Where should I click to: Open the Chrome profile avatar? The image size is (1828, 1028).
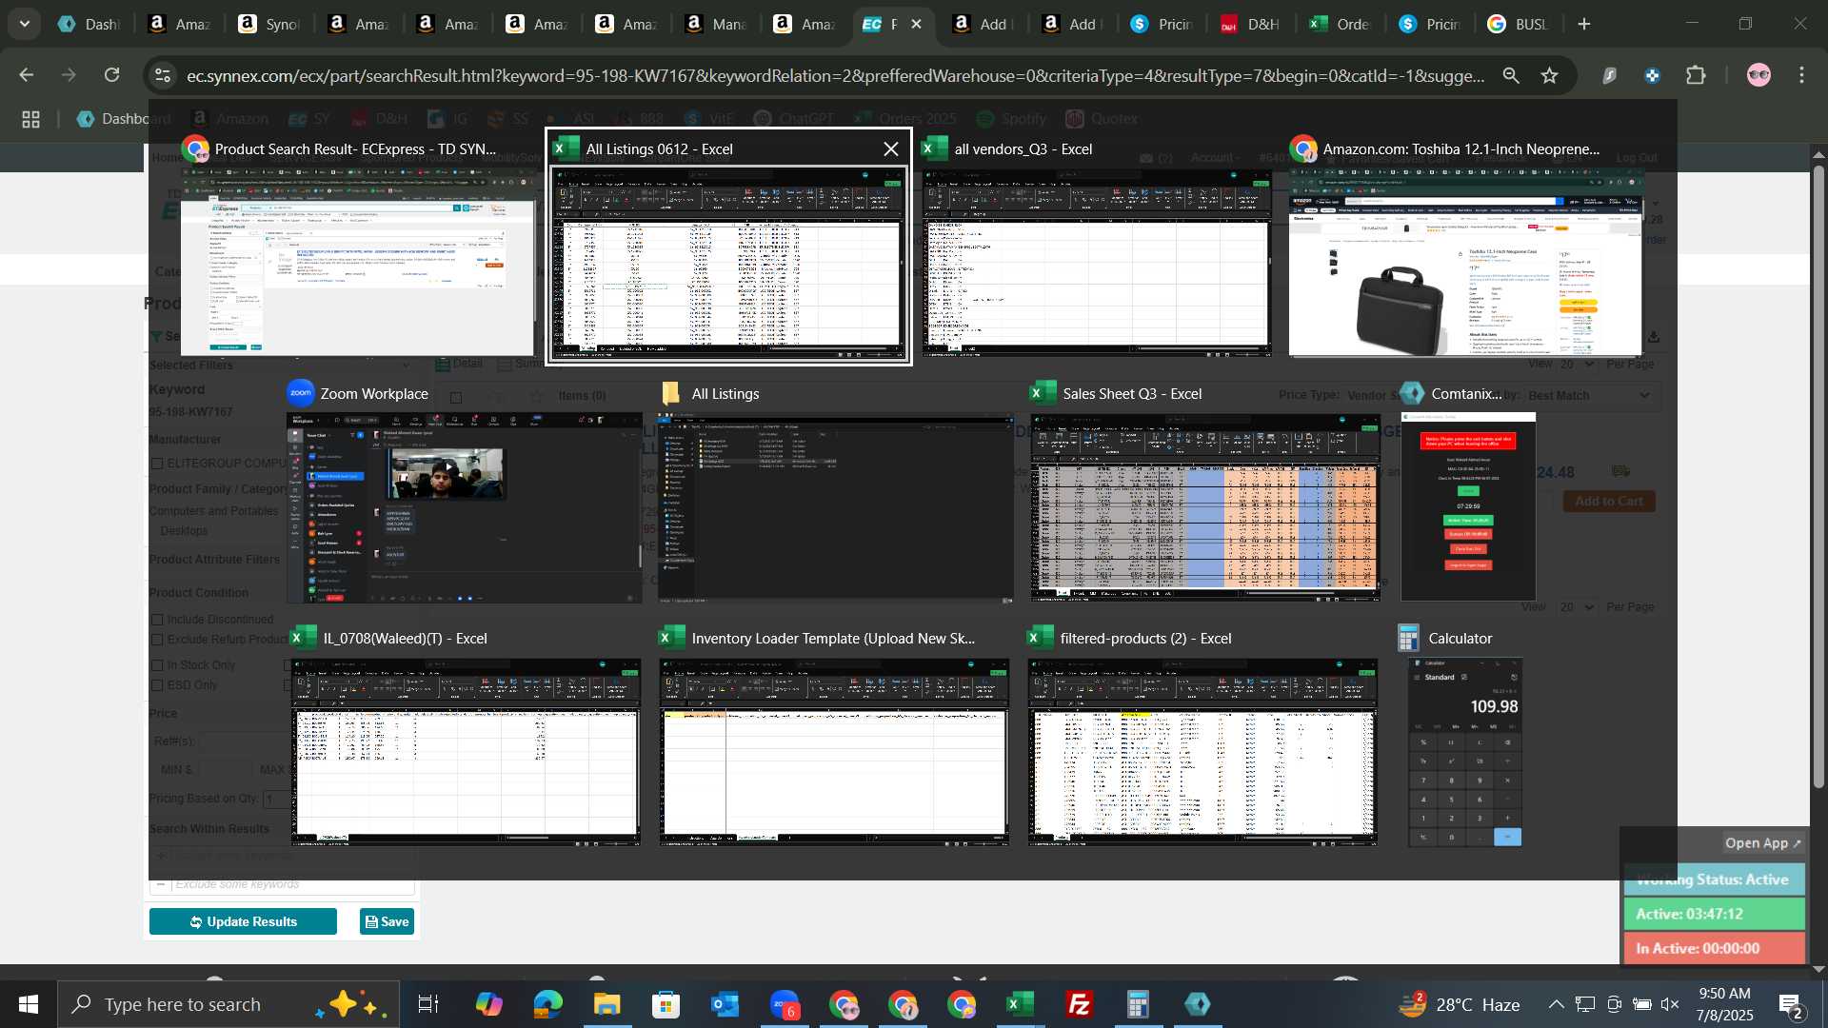coord(1758,75)
